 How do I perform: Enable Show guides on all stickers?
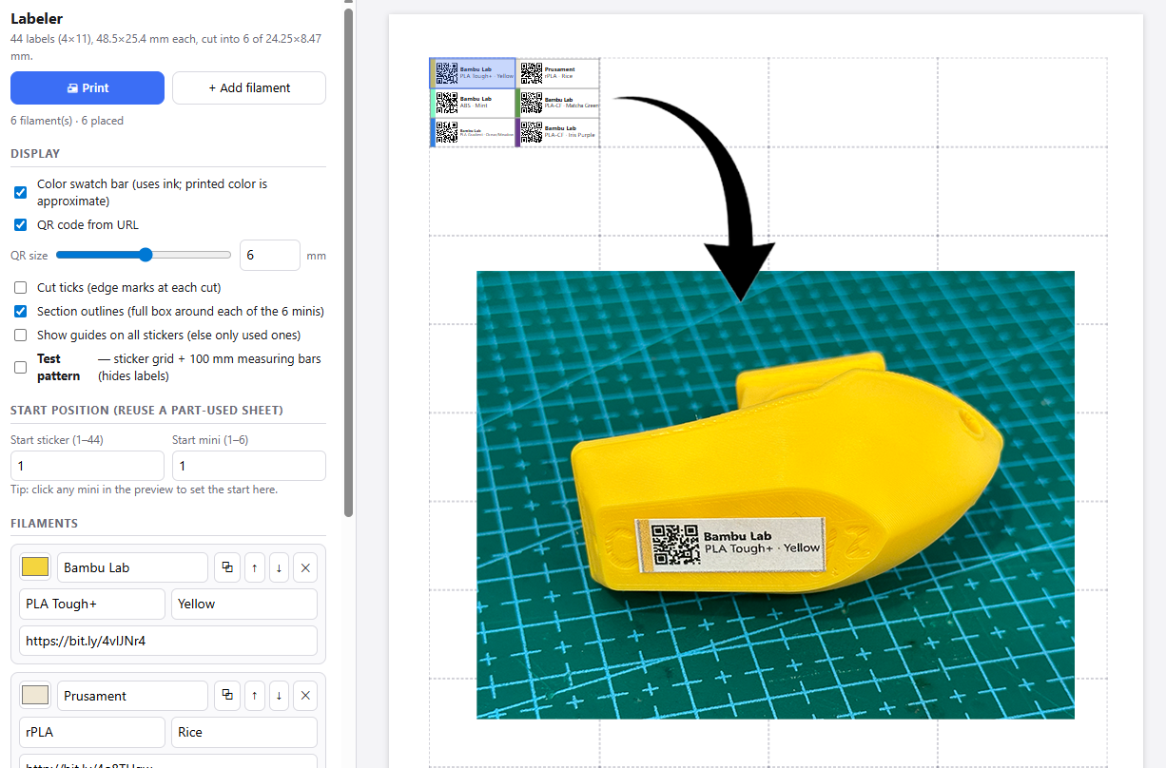pyautogui.click(x=20, y=335)
